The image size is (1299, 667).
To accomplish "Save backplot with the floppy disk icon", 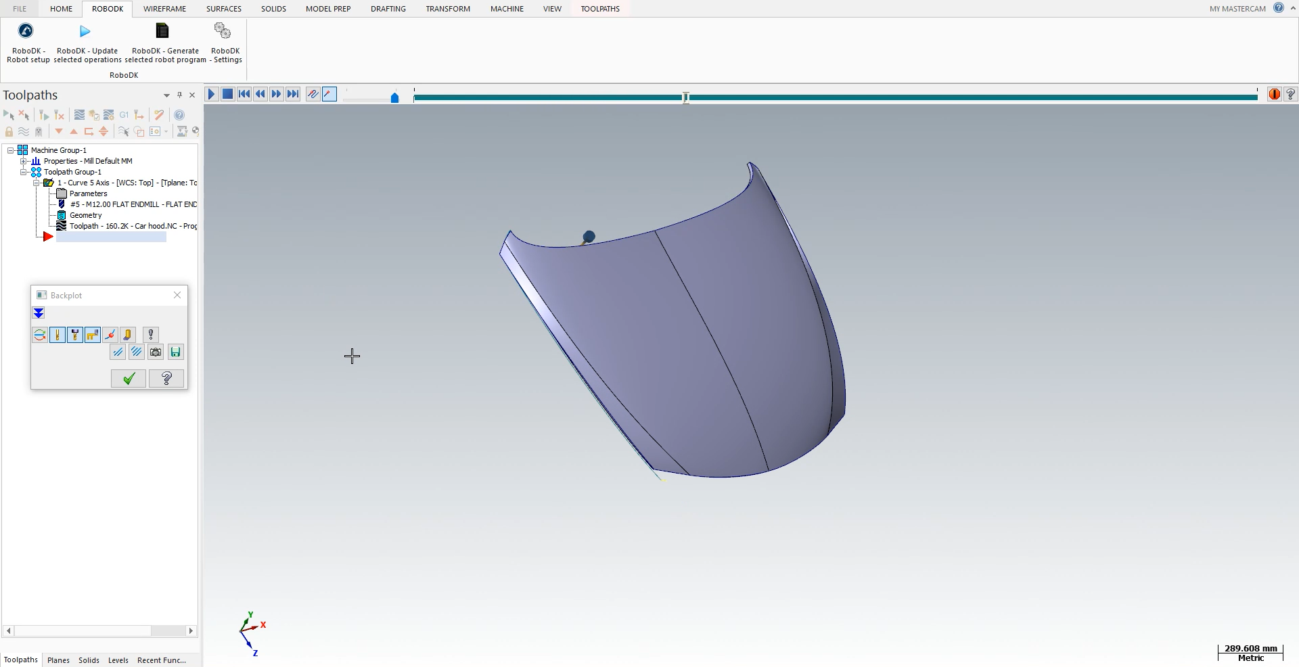I will tap(175, 352).
